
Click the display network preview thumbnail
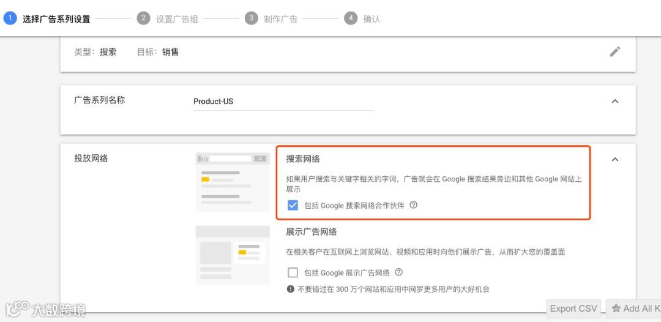(233, 255)
